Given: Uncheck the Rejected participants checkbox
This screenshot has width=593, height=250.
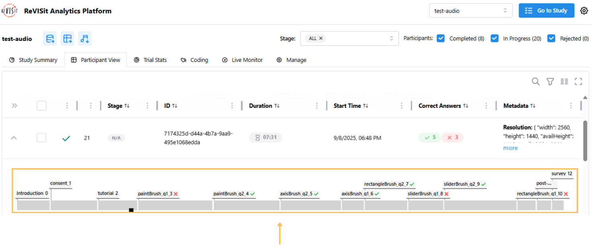Looking at the screenshot, I should (x=551, y=38).
